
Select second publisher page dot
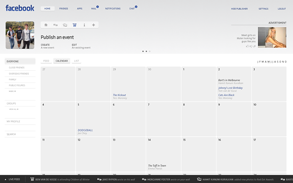146,51
